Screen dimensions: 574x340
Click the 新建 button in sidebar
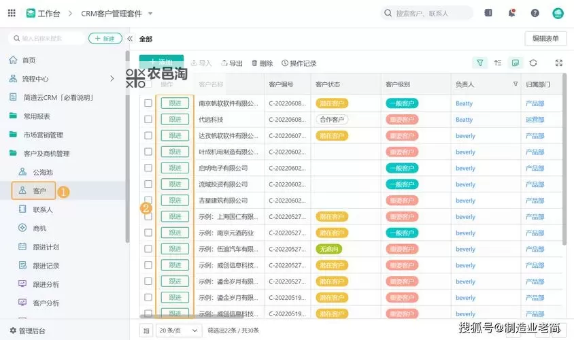pyautogui.click(x=105, y=39)
